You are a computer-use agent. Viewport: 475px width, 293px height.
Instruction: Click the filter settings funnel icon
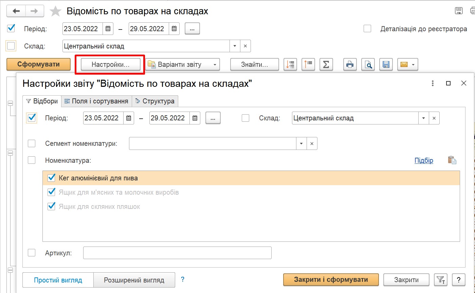click(441, 280)
